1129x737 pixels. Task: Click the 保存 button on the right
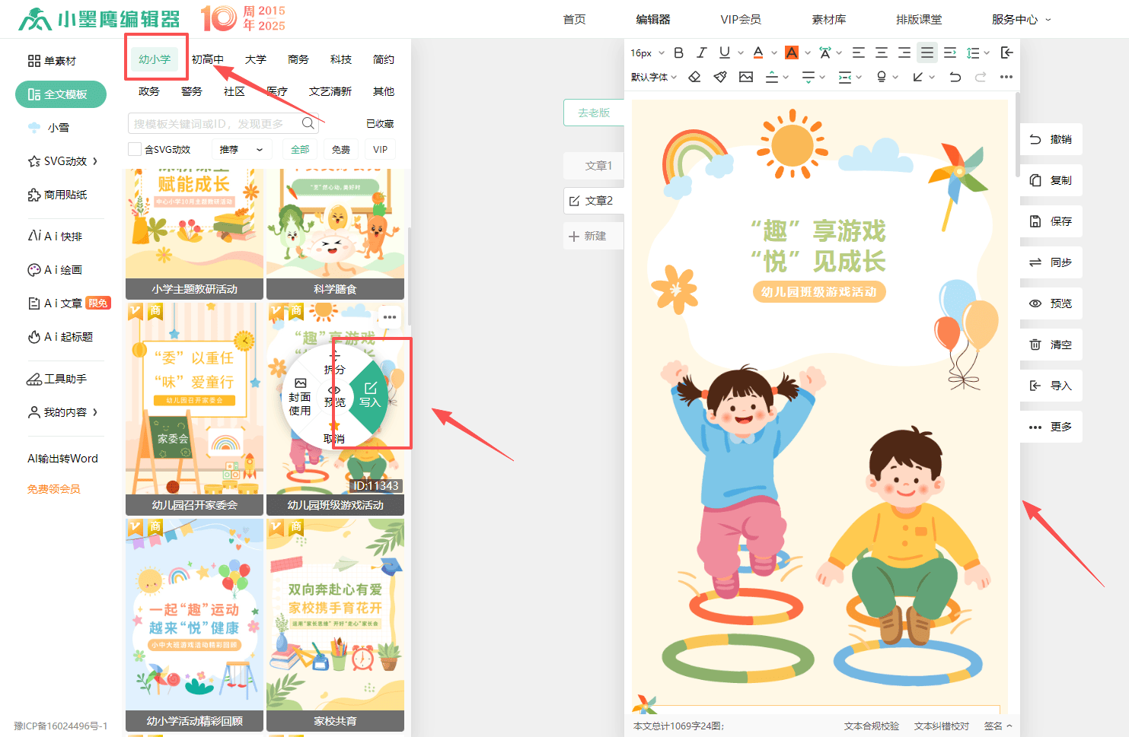click(1051, 221)
